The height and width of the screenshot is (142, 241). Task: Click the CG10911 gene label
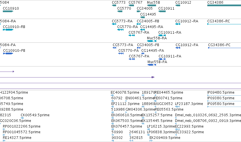[166, 8]
